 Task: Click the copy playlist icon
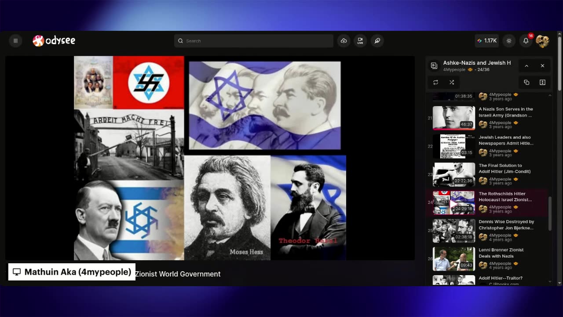click(x=526, y=82)
